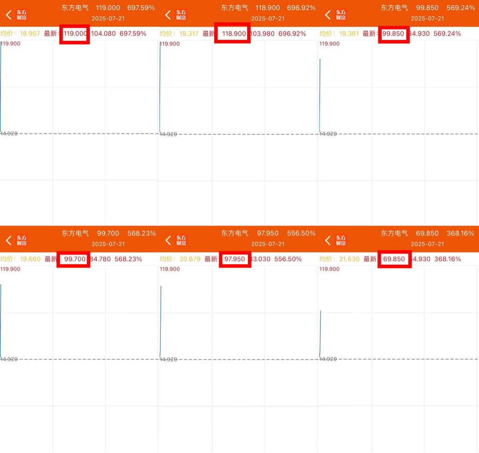Click average price value 19.317
Viewport: 479px width, 453px height.
tap(189, 34)
